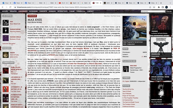Open the CONCERTS menu item
This screenshot has height=108, width=173.
point(43,11)
